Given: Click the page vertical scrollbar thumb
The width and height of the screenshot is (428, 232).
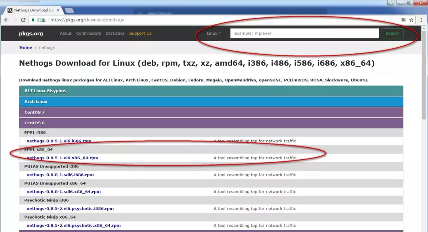Looking at the screenshot, I should (424, 75).
